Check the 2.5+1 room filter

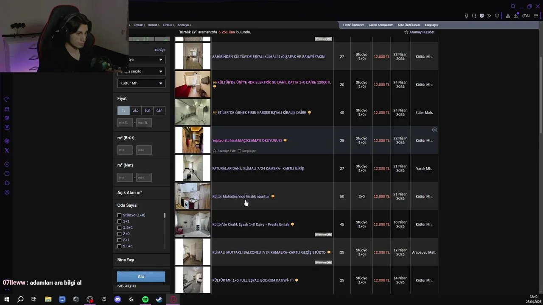(119, 246)
